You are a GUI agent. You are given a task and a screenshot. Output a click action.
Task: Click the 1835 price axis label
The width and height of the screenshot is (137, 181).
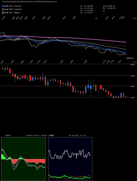132,87
